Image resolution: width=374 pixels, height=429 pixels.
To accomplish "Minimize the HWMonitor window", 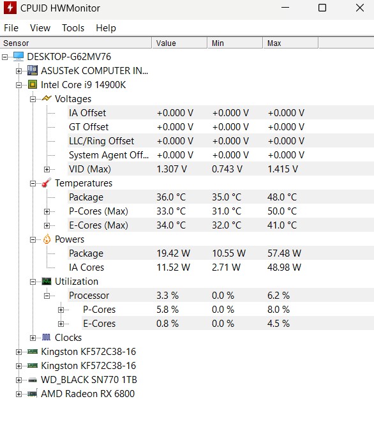I will (285, 8).
